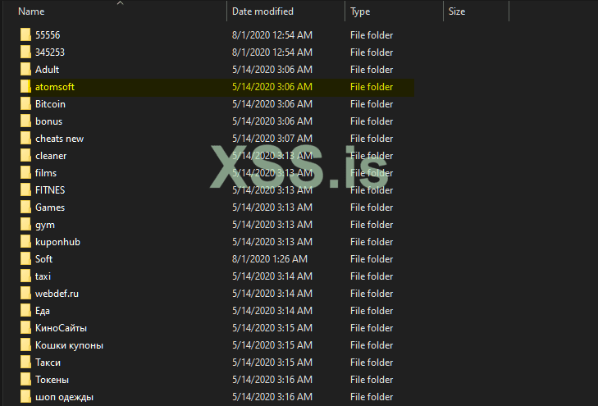The width and height of the screenshot is (598, 406).
Task: Click the Games folder icon
Action: click(x=26, y=208)
